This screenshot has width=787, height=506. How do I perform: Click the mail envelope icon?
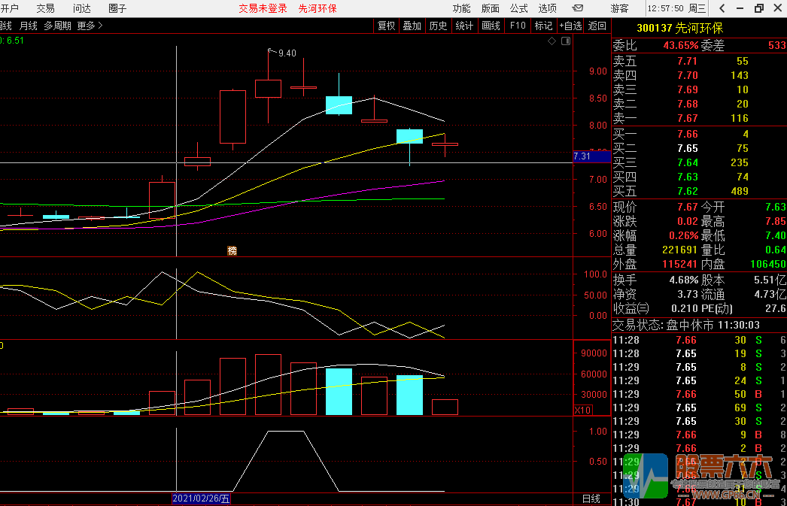tap(577, 8)
